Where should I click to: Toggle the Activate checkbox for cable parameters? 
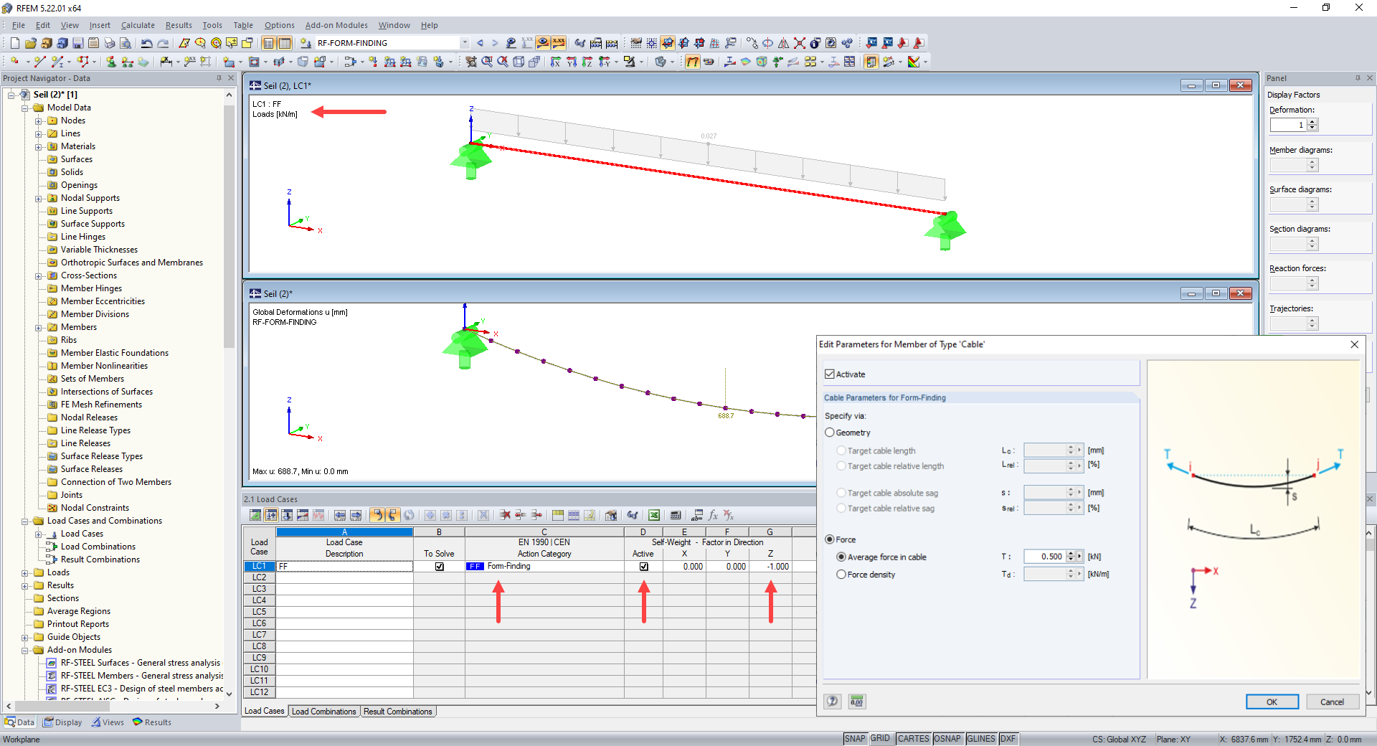coord(830,374)
